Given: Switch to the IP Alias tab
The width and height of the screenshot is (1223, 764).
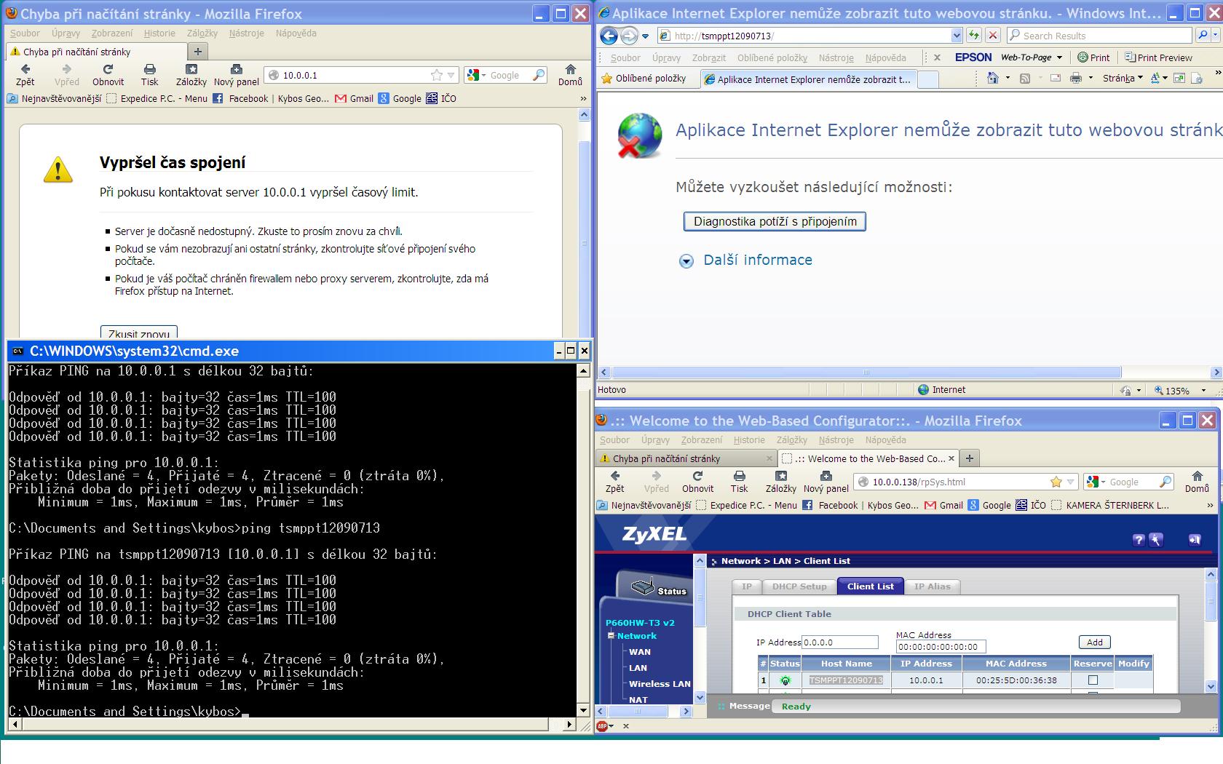Looking at the screenshot, I should [933, 586].
